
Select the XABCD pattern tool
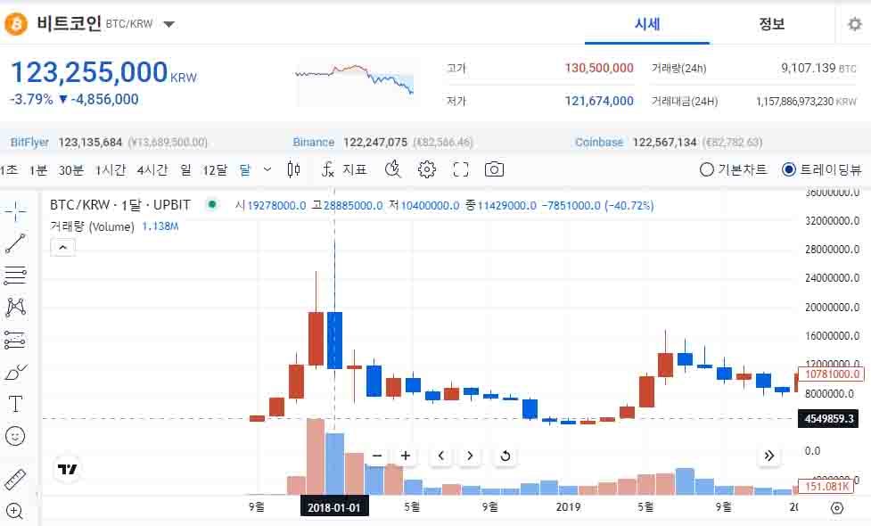tap(15, 308)
